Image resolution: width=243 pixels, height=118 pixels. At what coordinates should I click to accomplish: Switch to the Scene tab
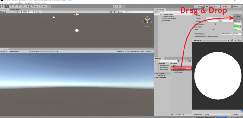(x=4, y=10)
